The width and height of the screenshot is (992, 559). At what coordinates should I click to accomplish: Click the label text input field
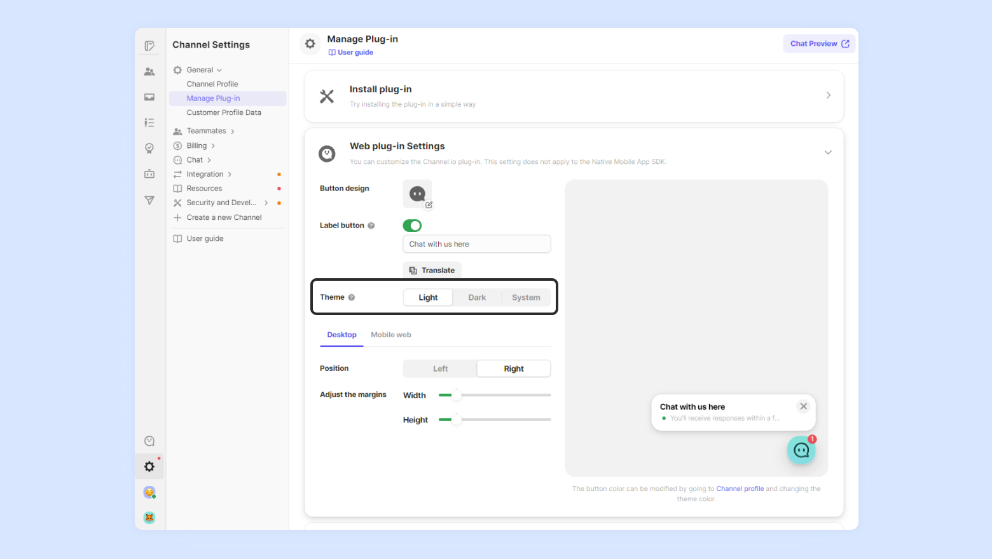pos(477,244)
